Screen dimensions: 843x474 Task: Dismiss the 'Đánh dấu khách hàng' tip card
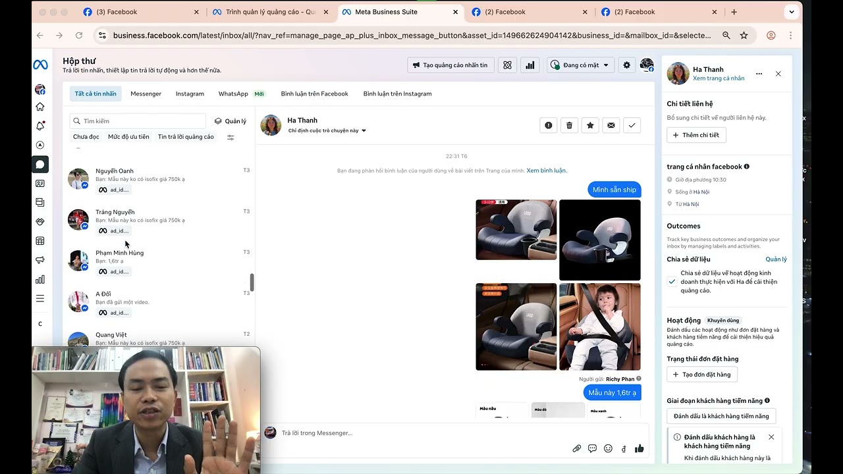pyautogui.click(x=771, y=437)
